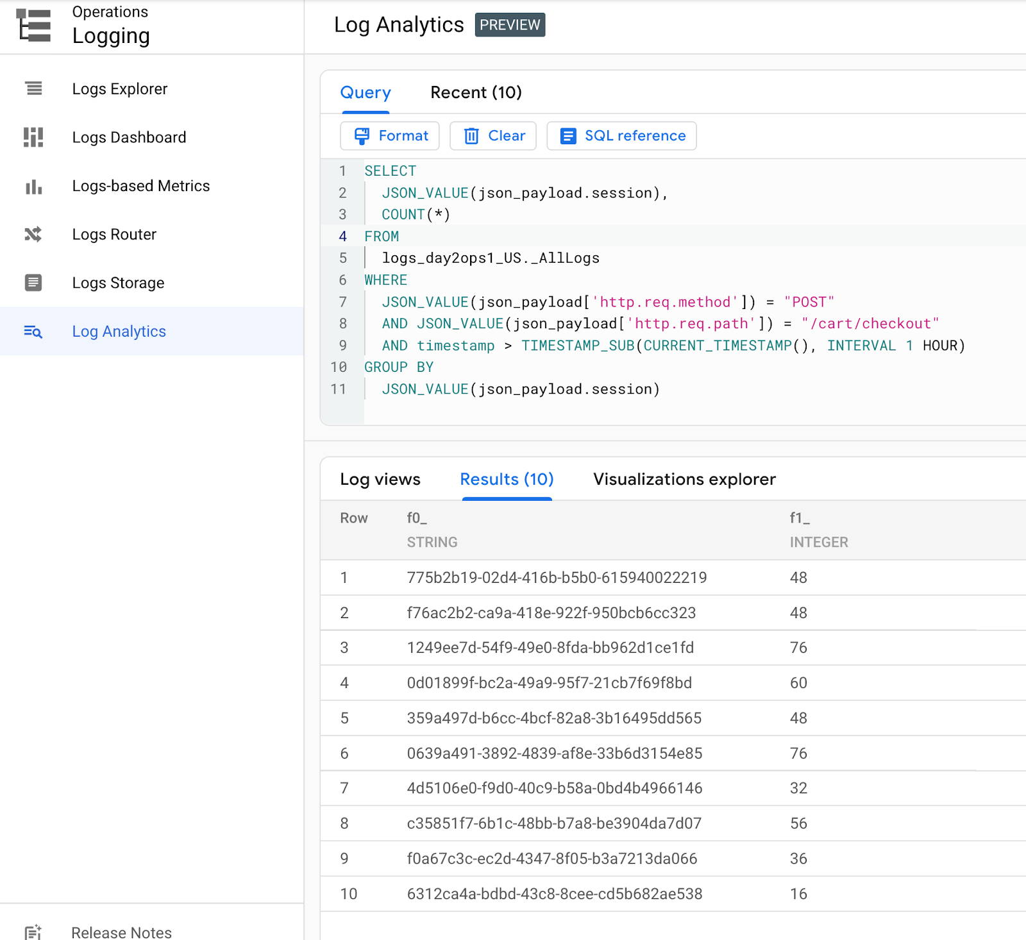Click count value 36 in row 9
The image size is (1026, 940).
[798, 859]
